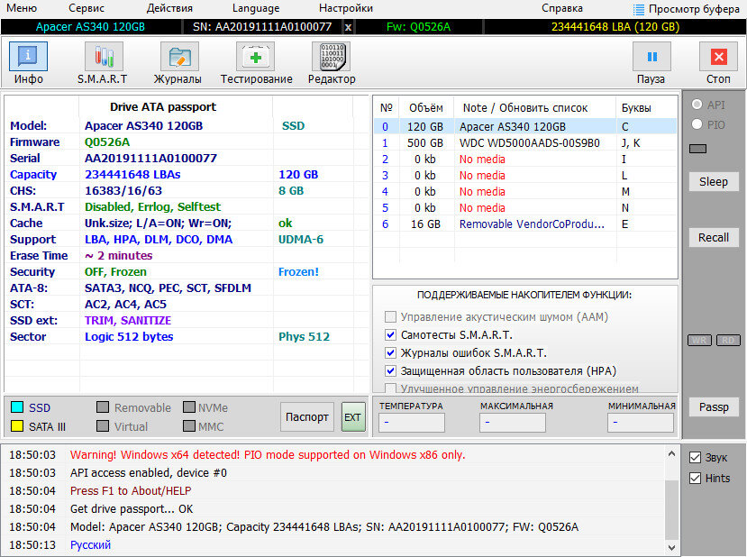Click the Warning! Windows x64 detected log line
This screenshot has width=747, height=557.
pos(268,454)
